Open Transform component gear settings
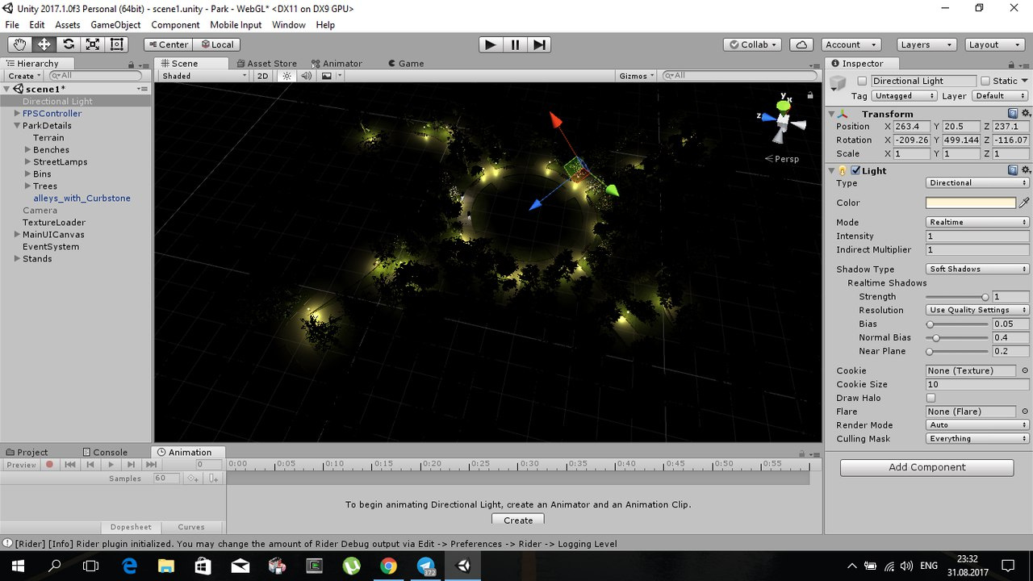 1026,114
